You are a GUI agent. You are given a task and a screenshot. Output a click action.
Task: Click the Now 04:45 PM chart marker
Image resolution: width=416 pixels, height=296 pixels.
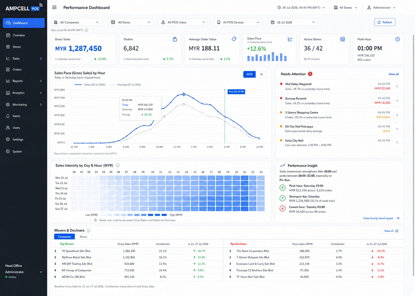[x=237, y=92]
